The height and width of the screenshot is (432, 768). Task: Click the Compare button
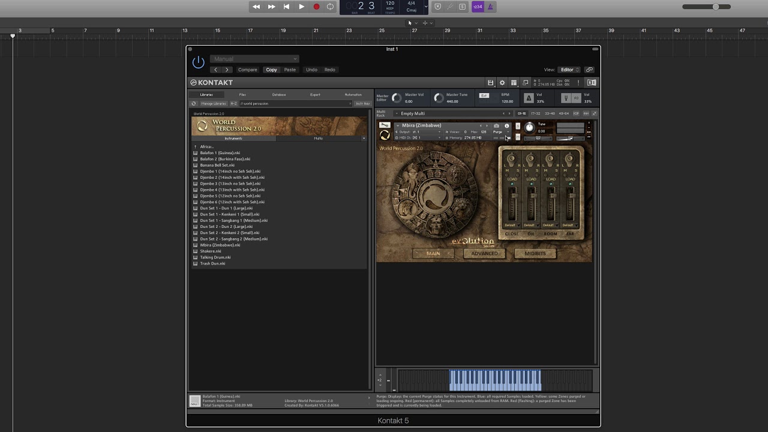[247, 70]
